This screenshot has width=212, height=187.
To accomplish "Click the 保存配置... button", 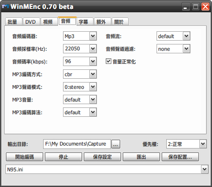I will pyautogui.click(x=180, y=157).
